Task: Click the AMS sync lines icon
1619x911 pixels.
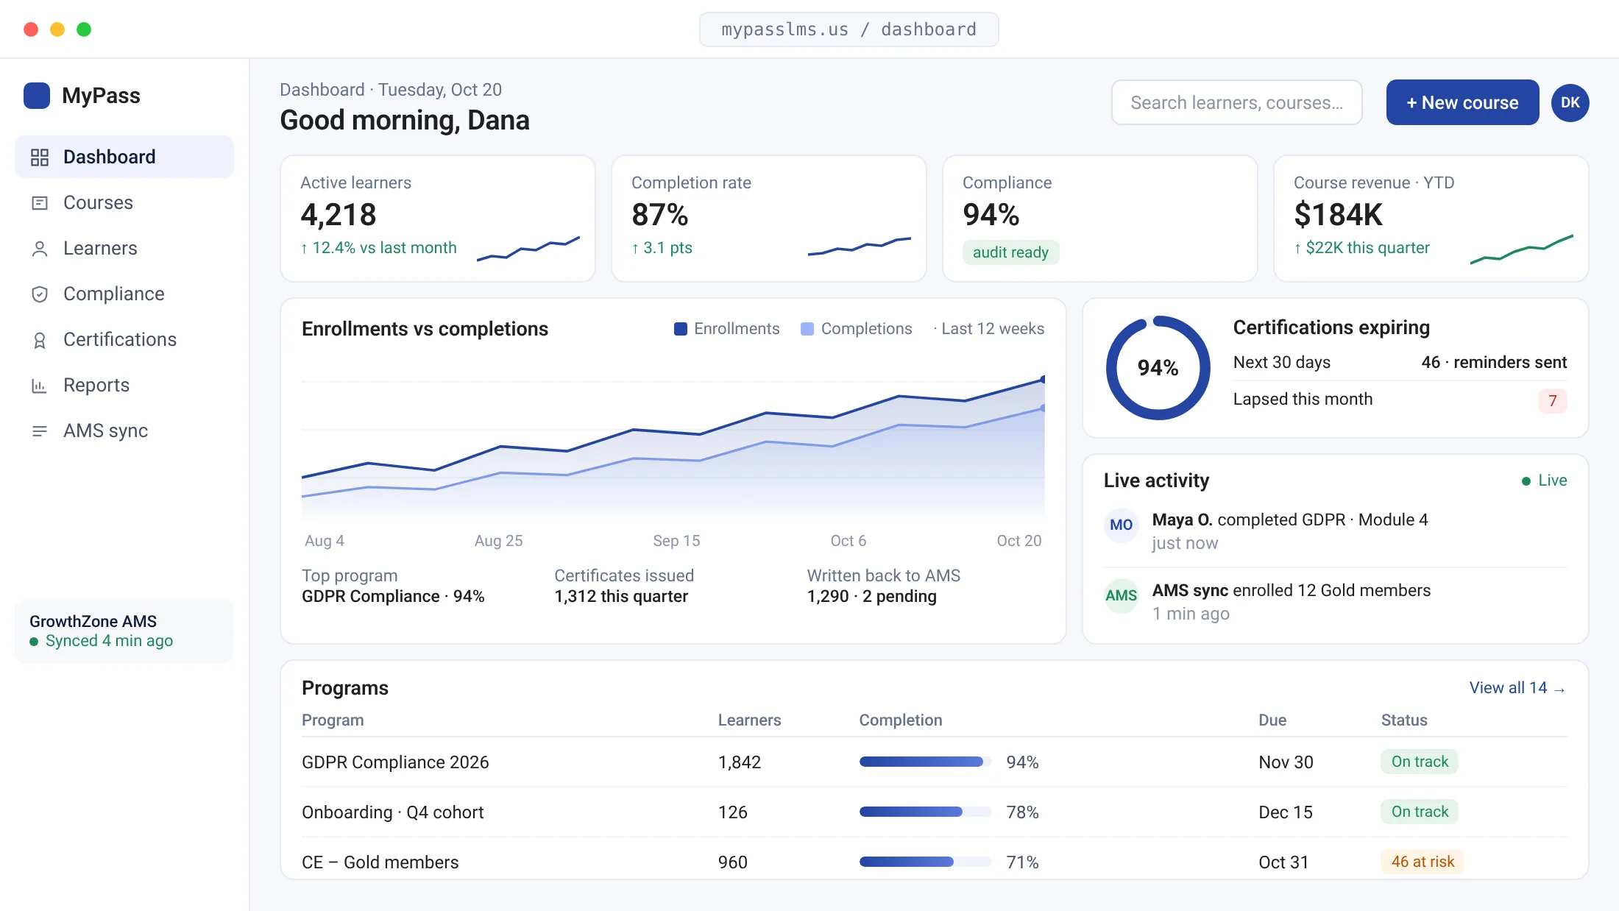Action: click(x=40, y=430)
